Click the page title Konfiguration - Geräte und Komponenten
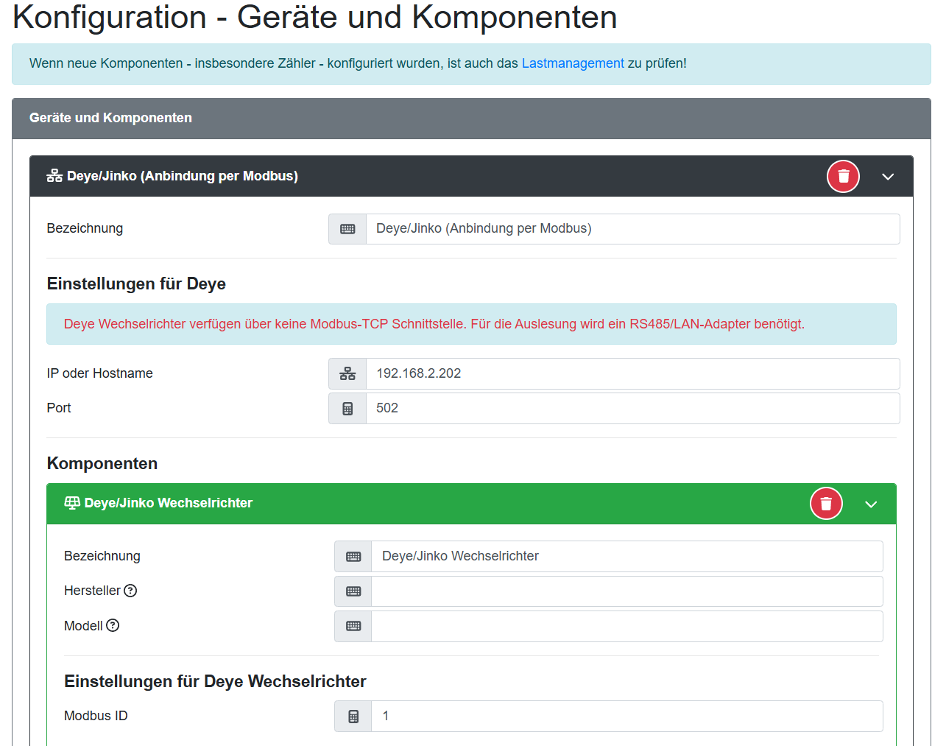The height and width of the screenshot is (746, 946). click(315, 17)
